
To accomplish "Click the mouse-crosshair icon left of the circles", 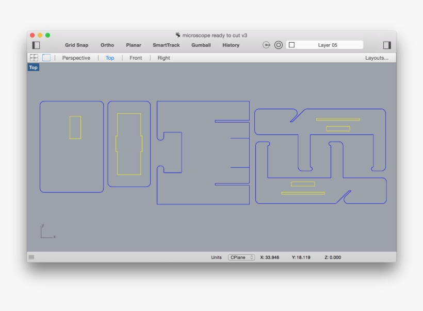I will [267, 45].
